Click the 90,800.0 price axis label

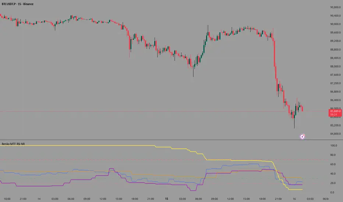pyautogui.click(x=335, y=7)
